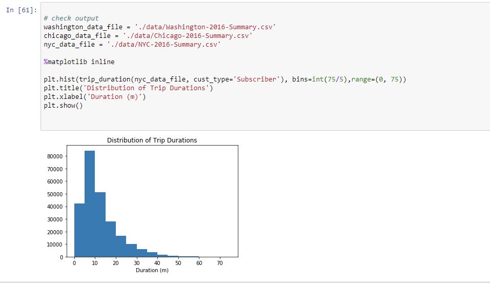Click the plt.hist code line
This screenshot has height=286, width=490.
pyautogui.click(x=224, y=79)
